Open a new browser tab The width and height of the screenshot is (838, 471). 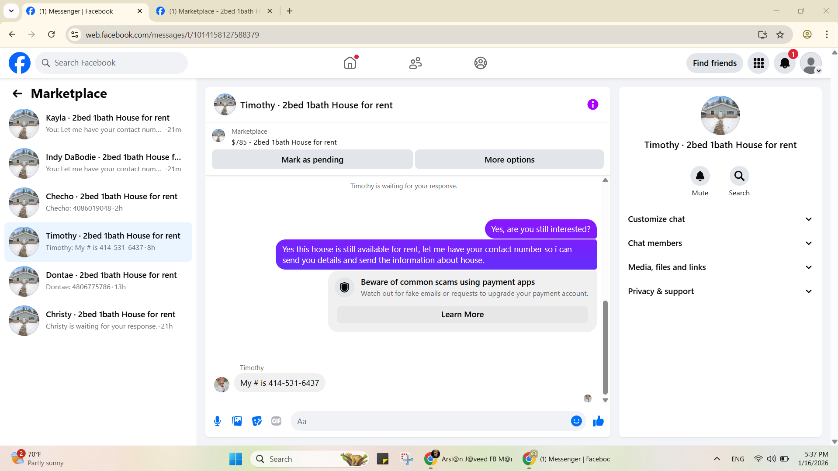(x=290, y=11)
